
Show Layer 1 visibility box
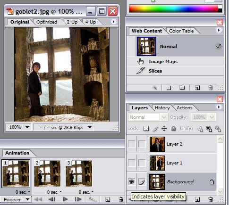pos(132,163)
